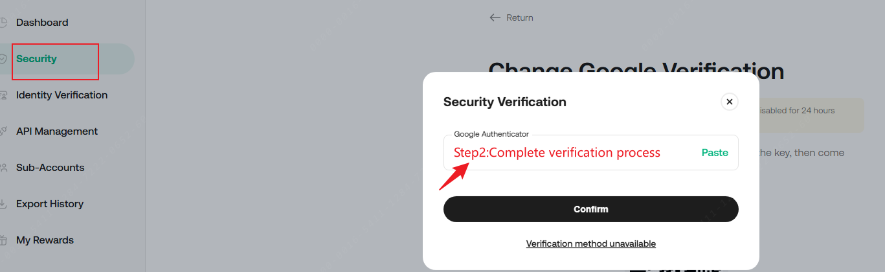
Task: Open Export History page
Action: tap(50, 204)
